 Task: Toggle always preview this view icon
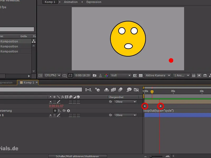40,75
